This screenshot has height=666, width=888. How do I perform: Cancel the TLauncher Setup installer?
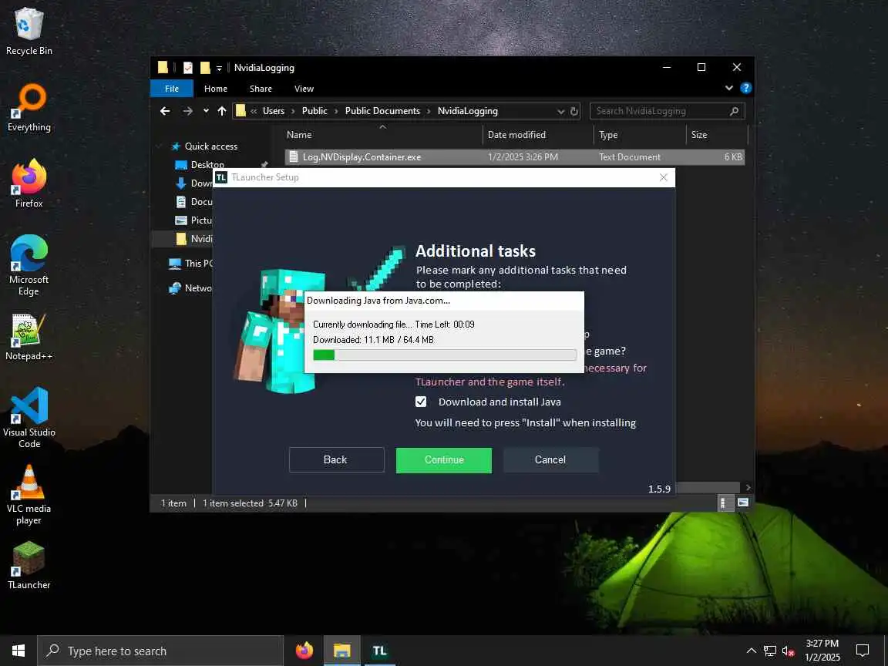550,459
